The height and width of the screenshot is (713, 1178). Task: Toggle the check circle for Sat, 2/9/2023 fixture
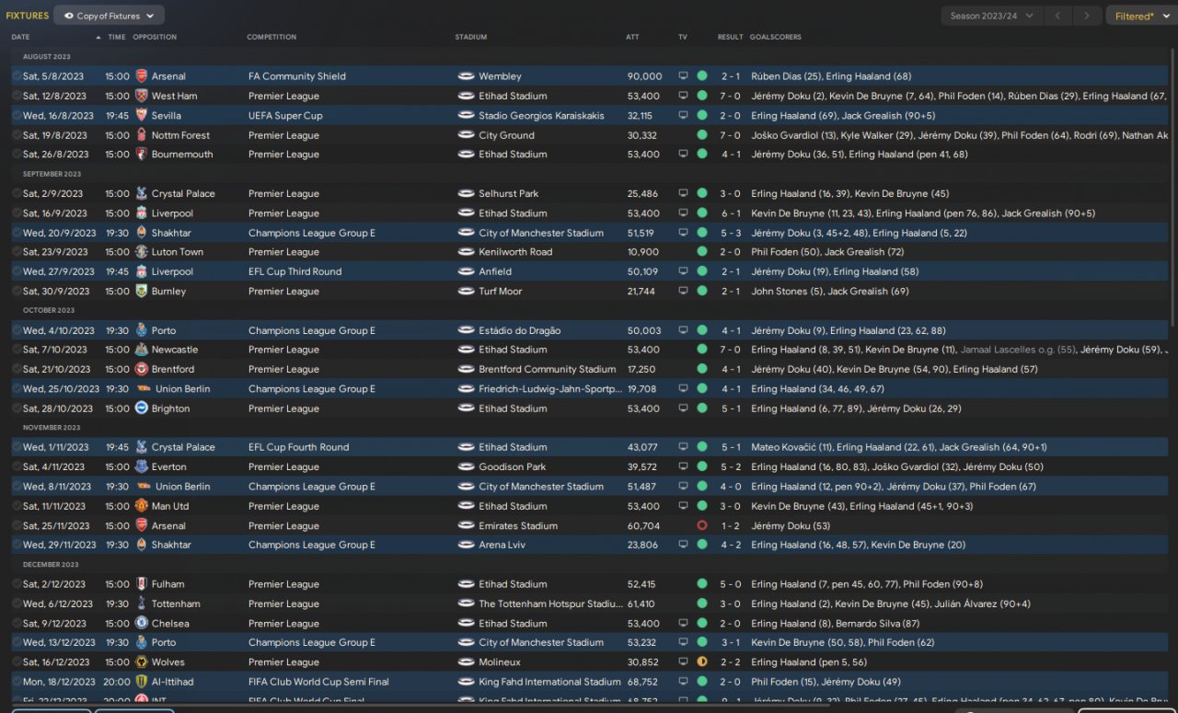coord(17,194)
